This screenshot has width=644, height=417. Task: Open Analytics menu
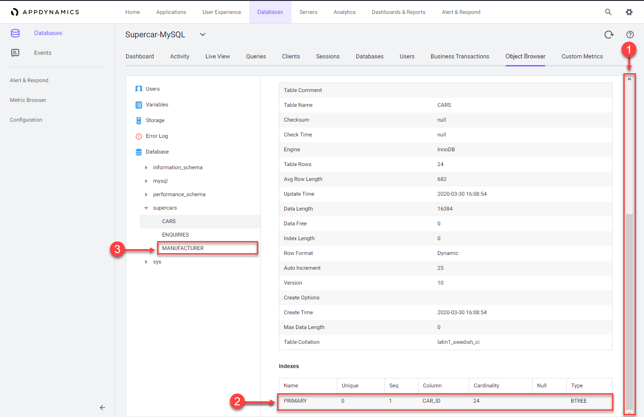(x=344, y=12)
